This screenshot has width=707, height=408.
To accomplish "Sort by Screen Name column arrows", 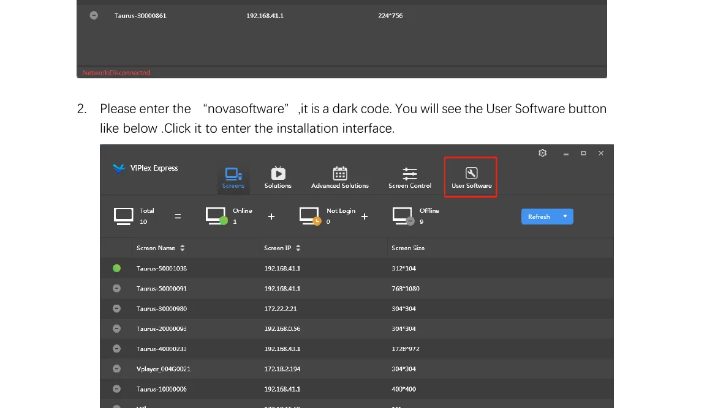I will point(182,248).
